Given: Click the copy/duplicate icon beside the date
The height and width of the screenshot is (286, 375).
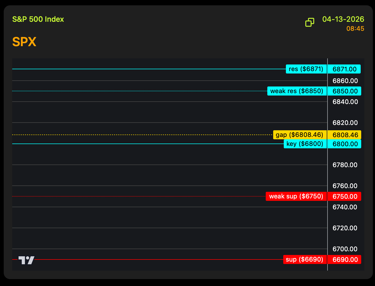Looking at the screenshot, I should (309, 22).
